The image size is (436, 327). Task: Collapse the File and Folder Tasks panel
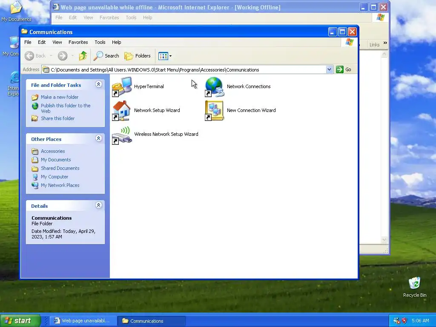coord(98,84)
